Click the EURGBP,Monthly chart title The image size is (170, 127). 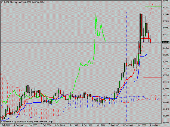click(9, 2)
